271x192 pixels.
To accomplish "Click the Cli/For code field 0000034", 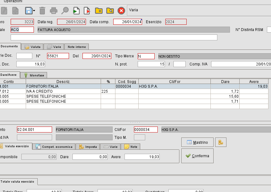I will pyautogui.click(x=146, y=129).
